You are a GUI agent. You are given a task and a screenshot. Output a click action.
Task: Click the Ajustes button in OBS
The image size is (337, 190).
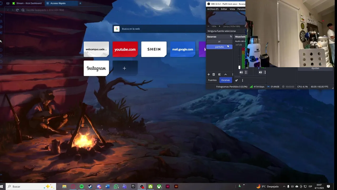point(315,68)
